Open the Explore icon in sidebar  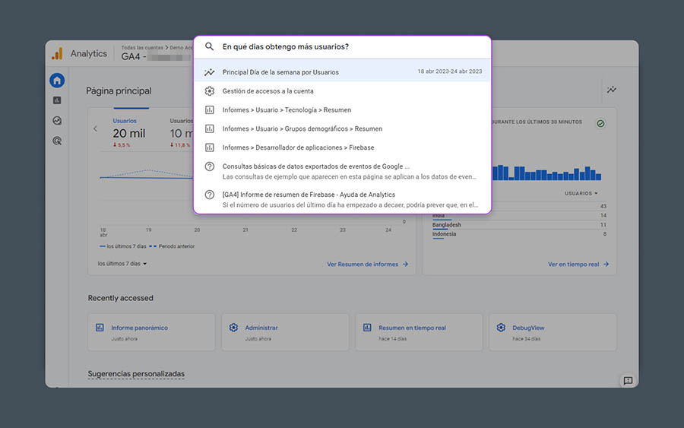[57, 121]
